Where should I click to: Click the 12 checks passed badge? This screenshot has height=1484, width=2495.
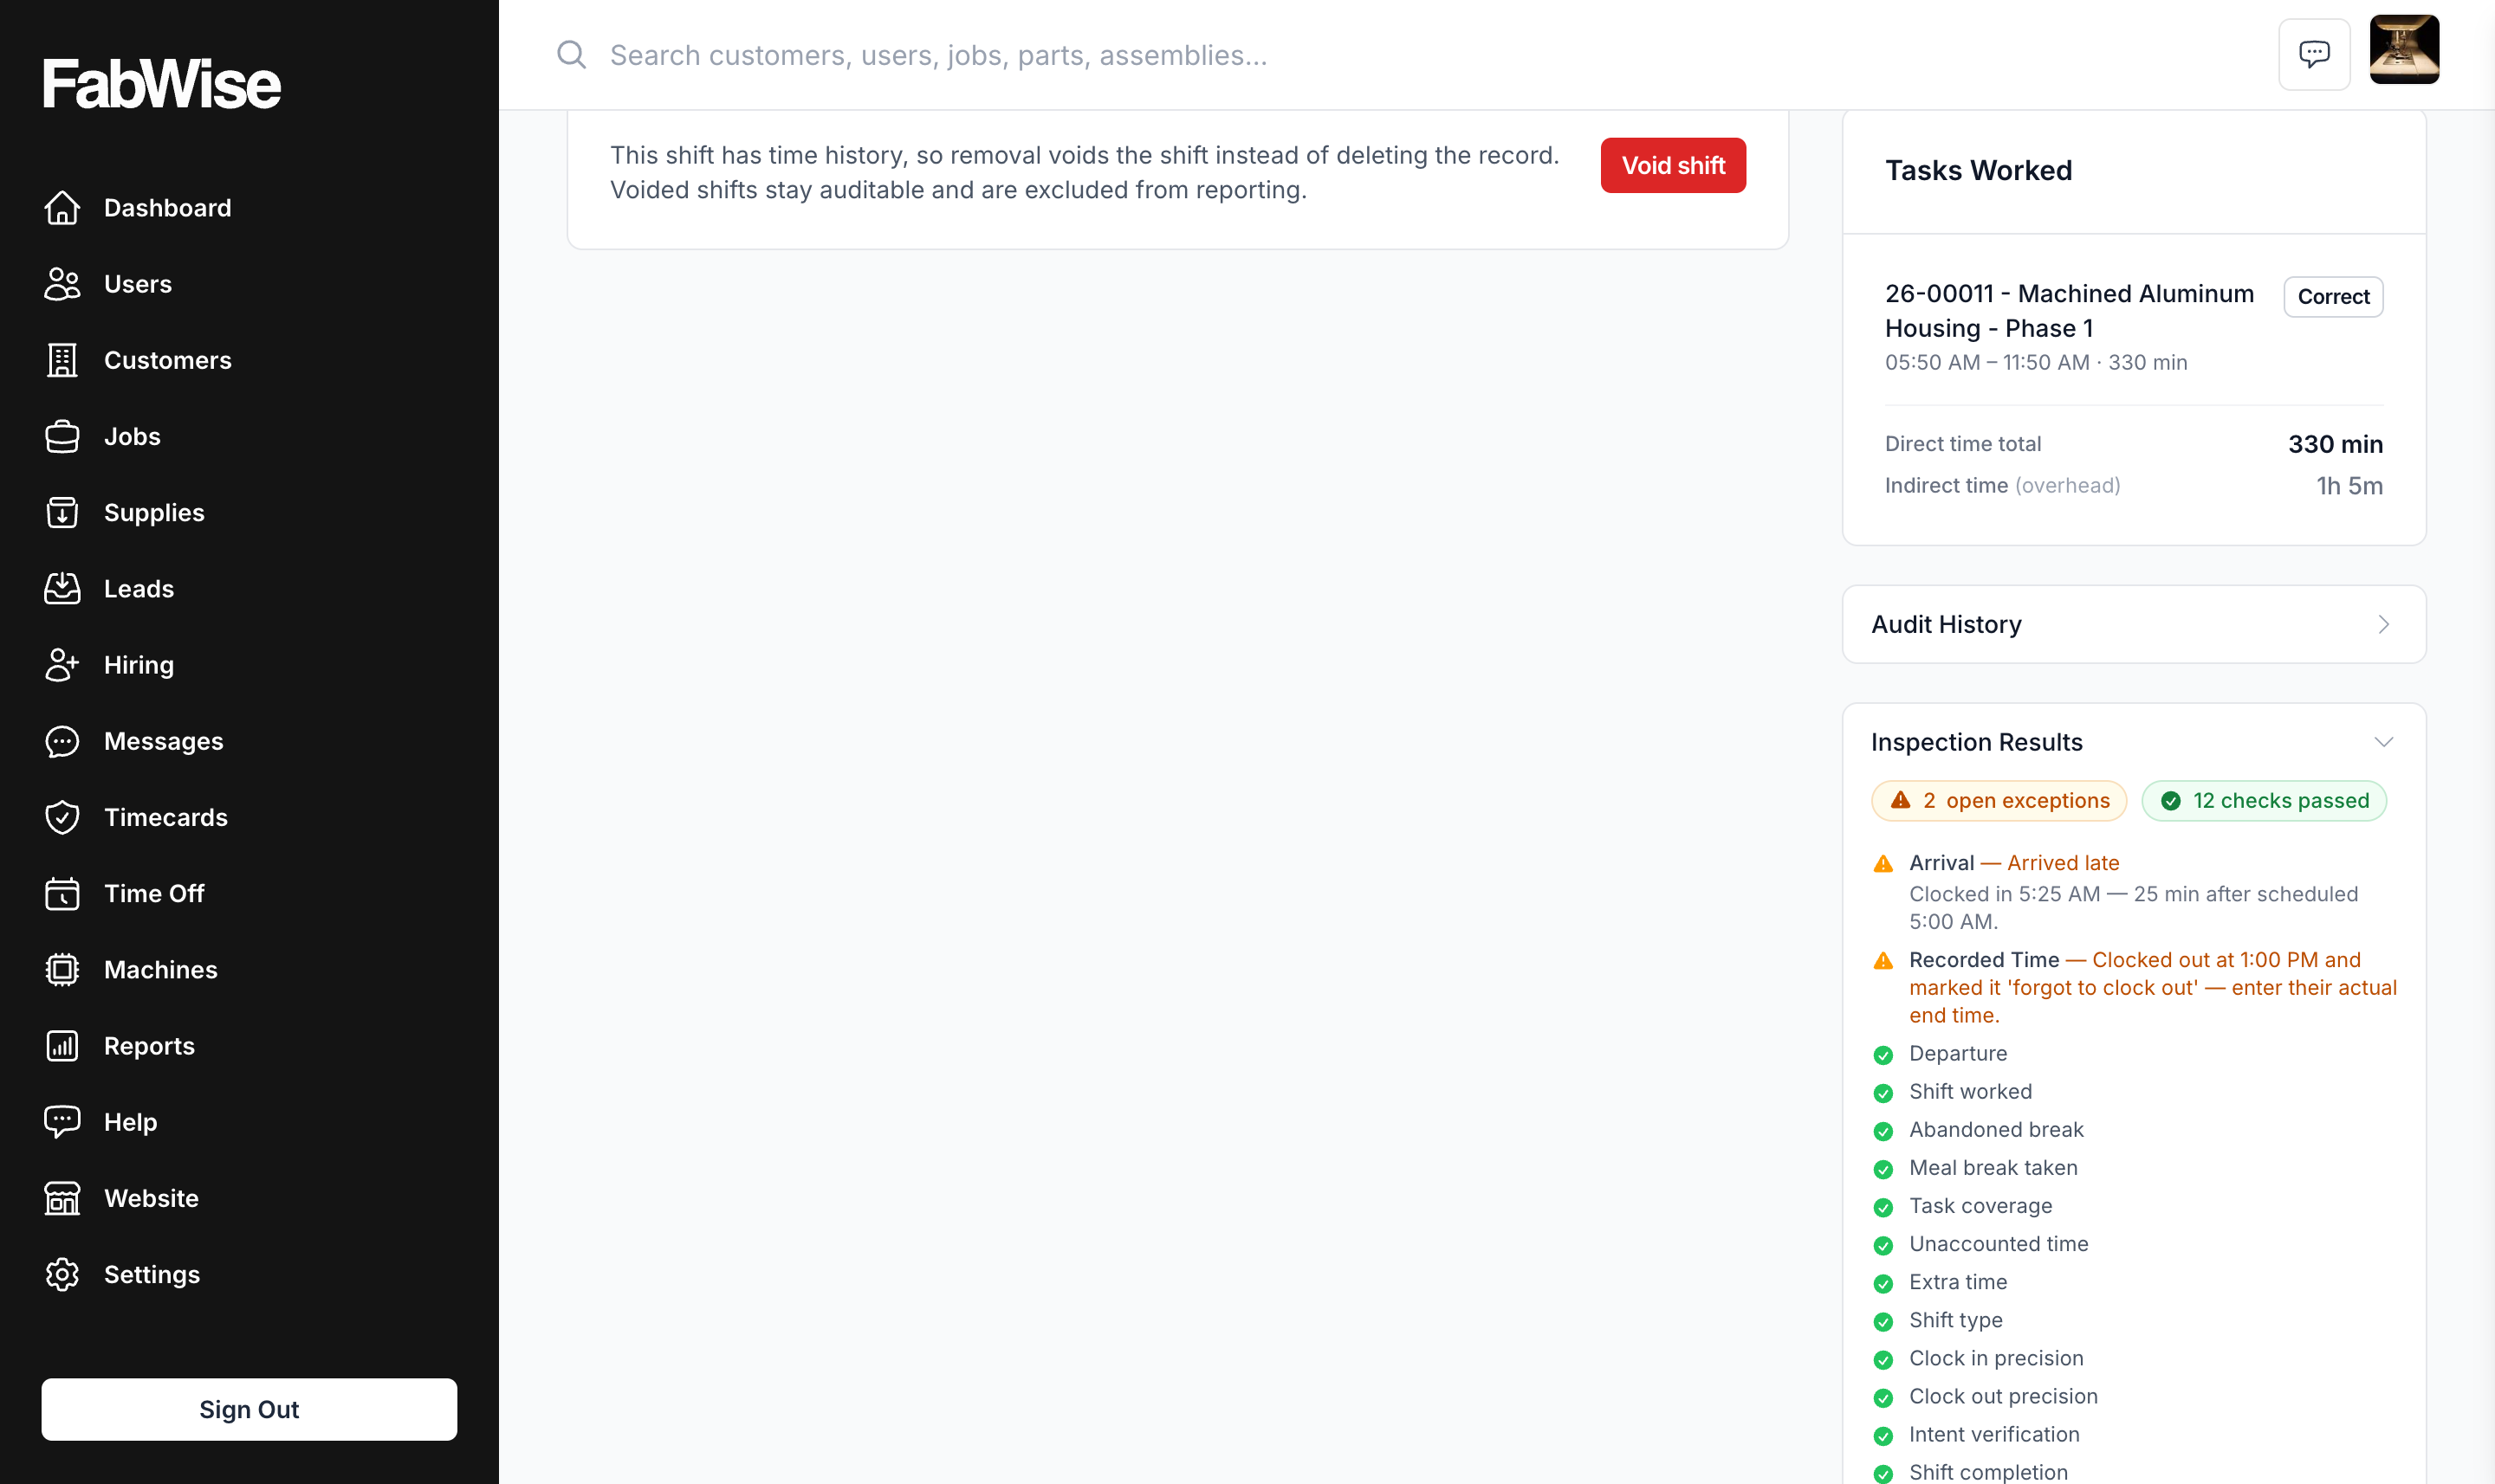tap(2264, 801)
